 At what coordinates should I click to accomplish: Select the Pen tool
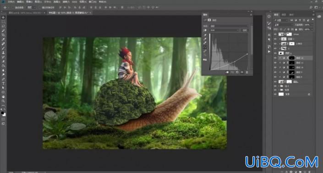(3, 79)
